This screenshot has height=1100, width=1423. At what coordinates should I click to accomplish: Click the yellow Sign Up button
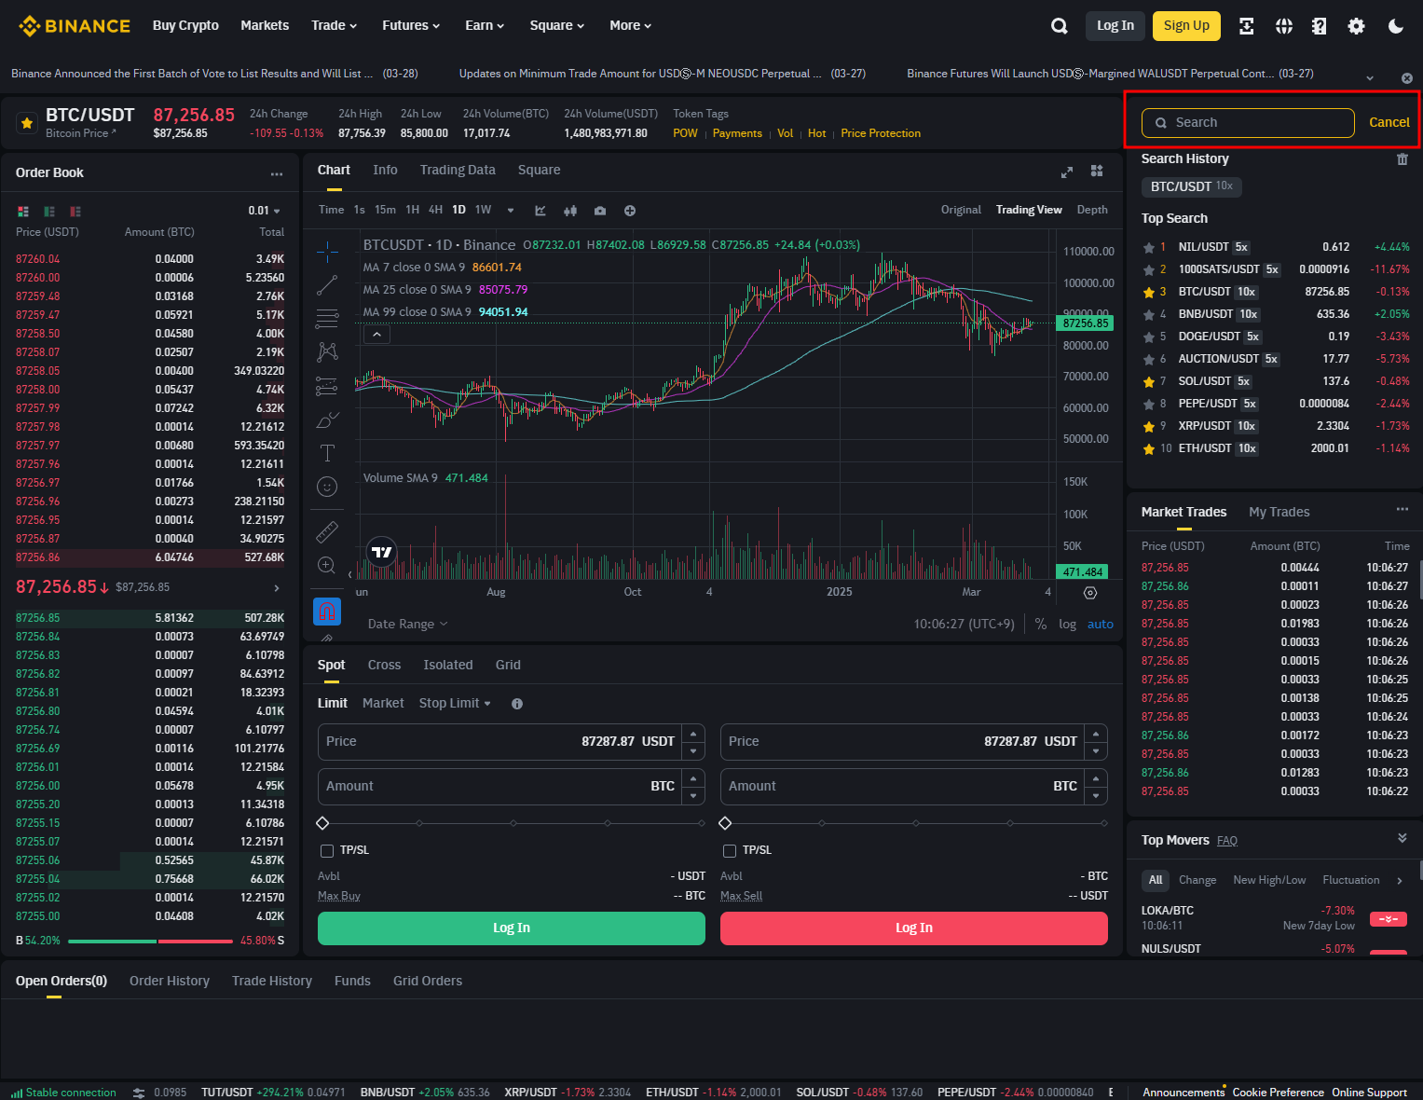point(1185,26)
